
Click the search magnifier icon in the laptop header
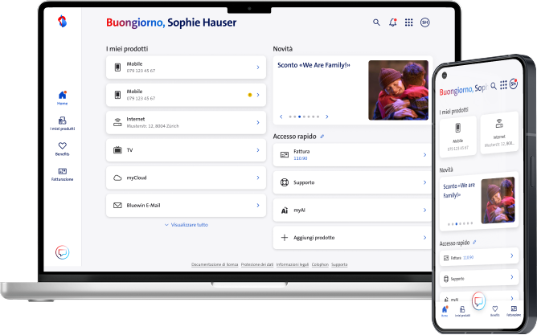(x=376, y=22)
